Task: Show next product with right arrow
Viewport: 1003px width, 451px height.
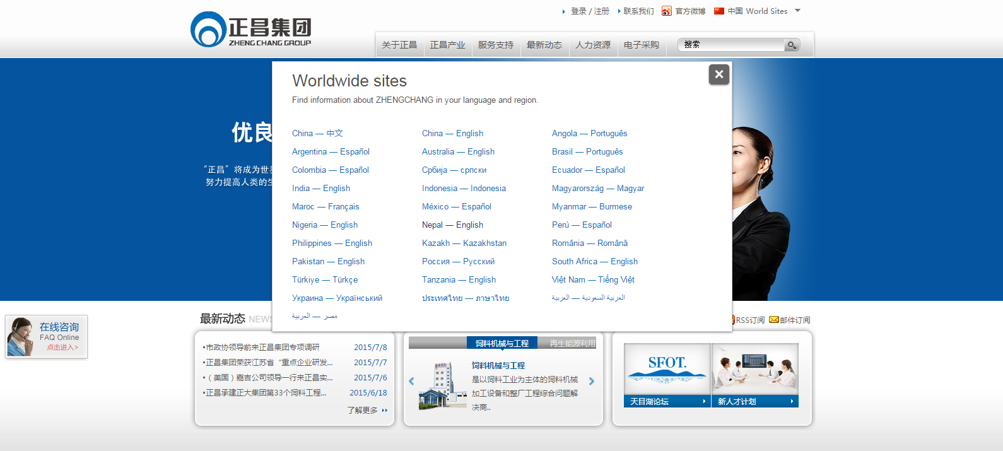Action: coord(592,381)
